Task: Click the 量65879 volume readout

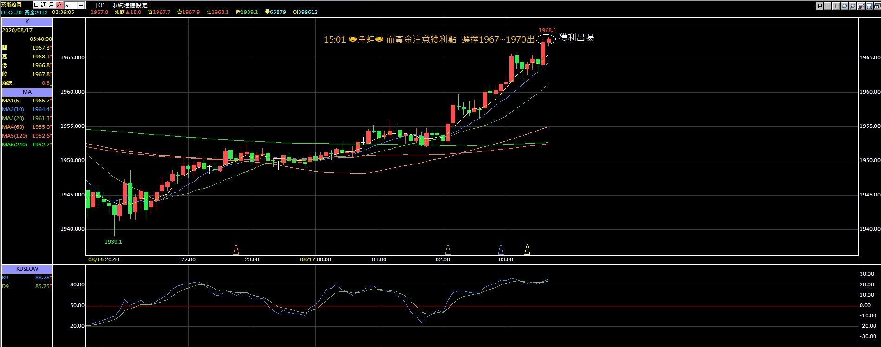Action: (275, 12)
